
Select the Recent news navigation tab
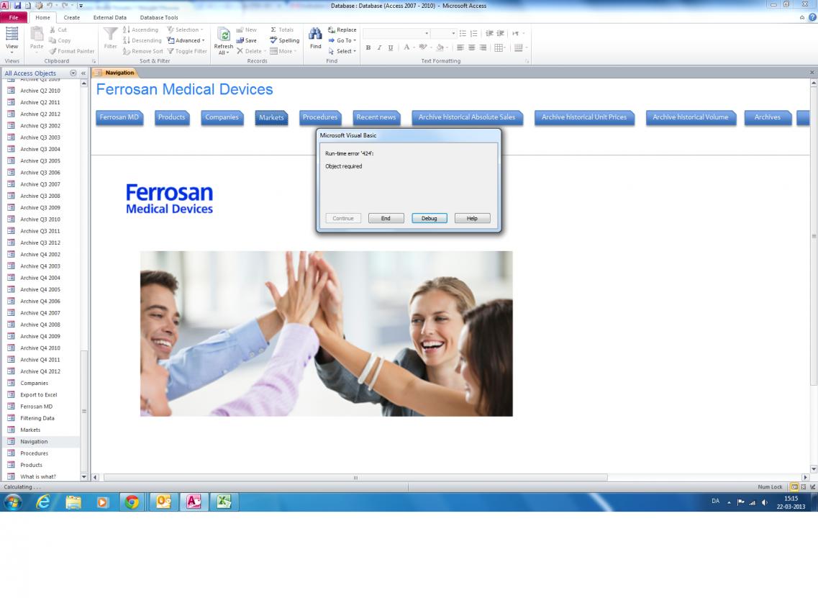[376, 117]
